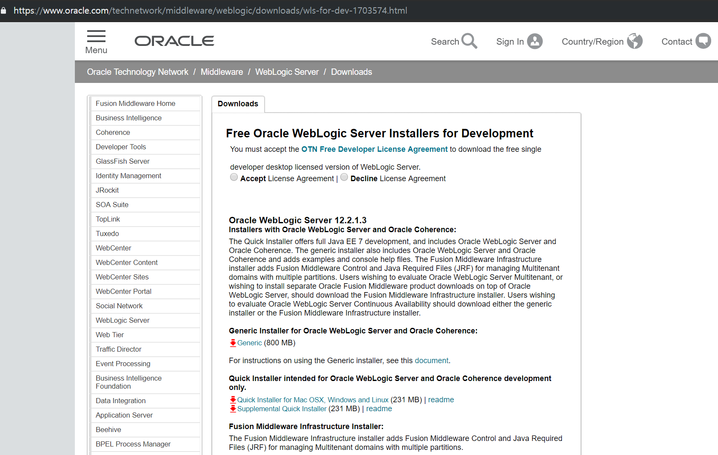Open WebLogic Server sidebar item
718x455 pixels.
[145, 320]
